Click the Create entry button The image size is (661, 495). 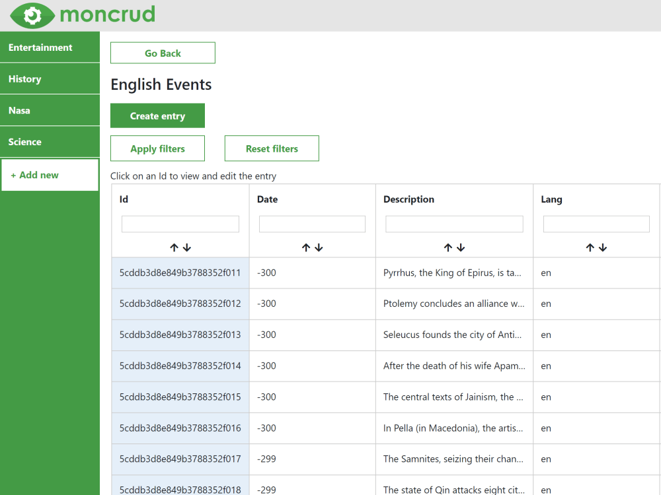click(158, 115)
